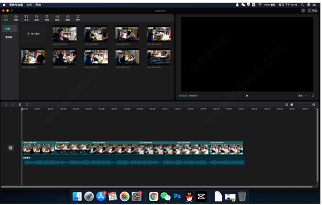The width and height of the screenshot is (322, 205).
Task: Open App Store from the Dock
Action: point(101,197)
